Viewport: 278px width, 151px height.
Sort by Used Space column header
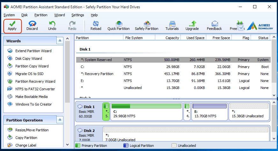194,38
